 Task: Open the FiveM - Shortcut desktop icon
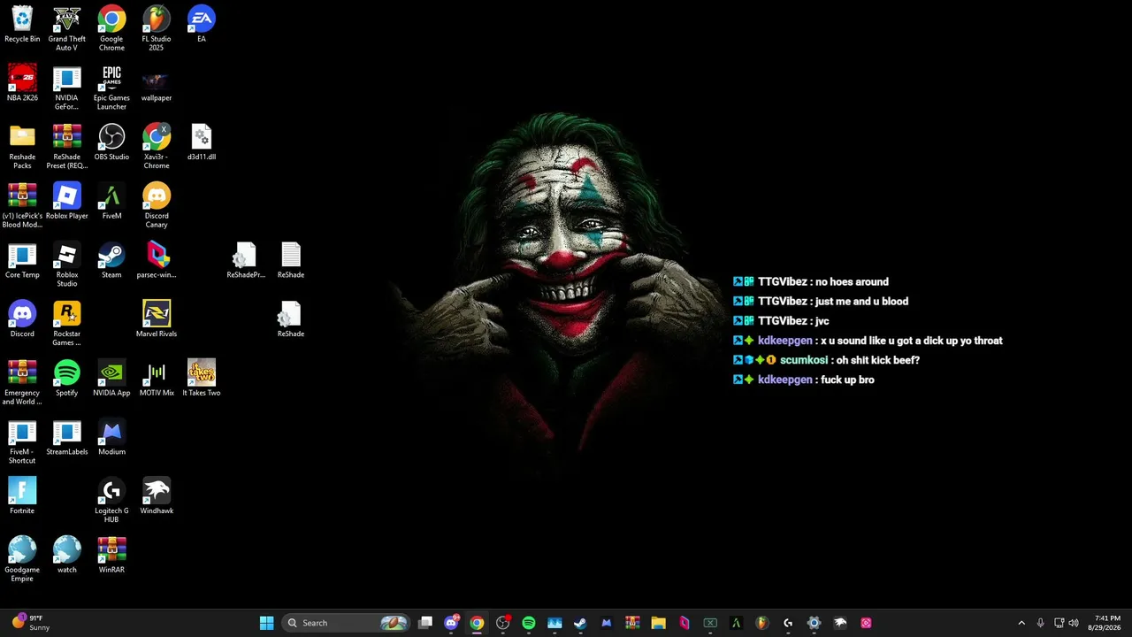(x=22, y=442)
